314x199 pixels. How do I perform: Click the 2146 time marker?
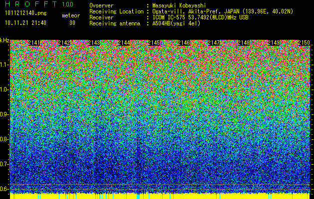click(184, 43)
